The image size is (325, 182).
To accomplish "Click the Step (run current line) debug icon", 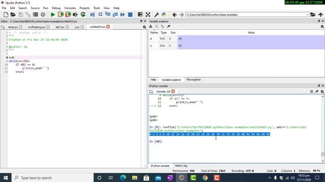I will (101, 15).
